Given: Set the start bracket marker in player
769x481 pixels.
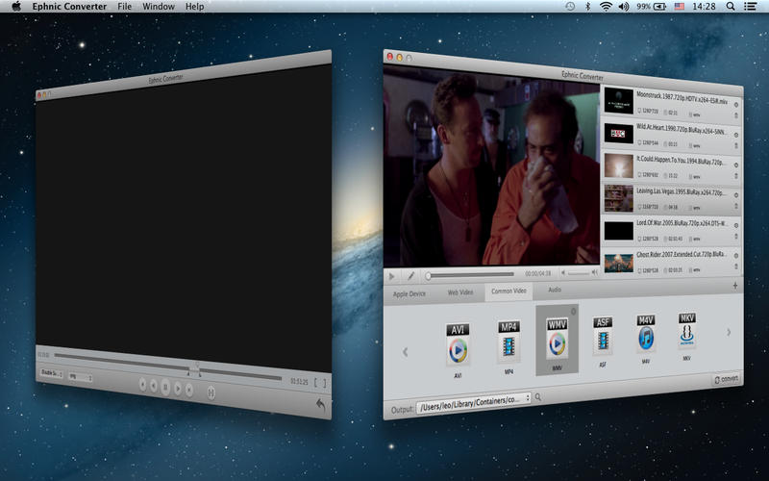Looking at the screenshot, I should tap(316, 382).
